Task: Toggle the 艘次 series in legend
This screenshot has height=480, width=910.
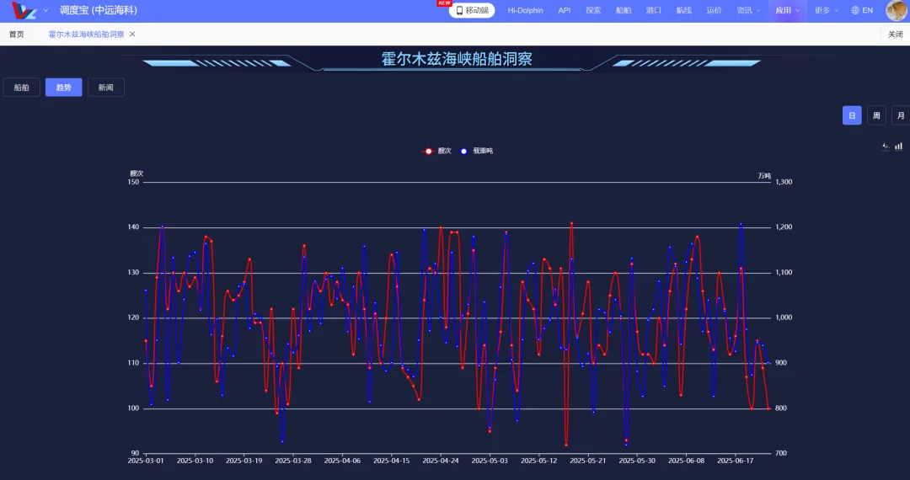Action: (436, 151)
